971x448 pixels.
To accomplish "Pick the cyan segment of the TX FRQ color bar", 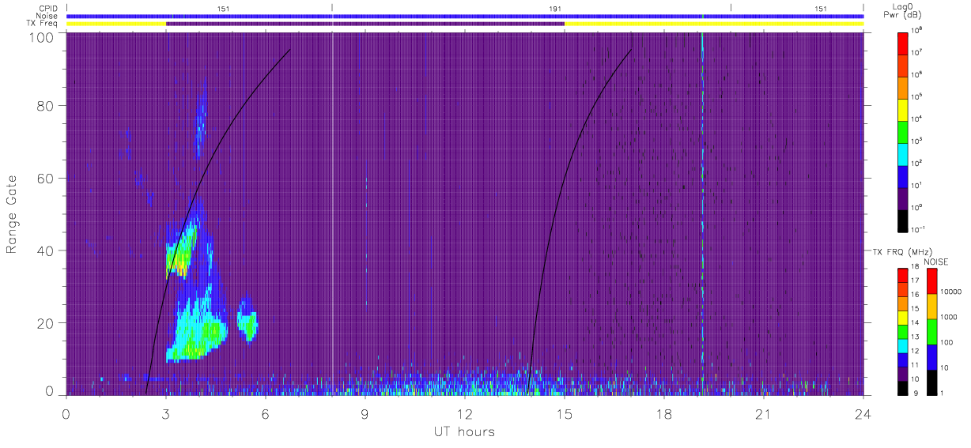I will click(903, 344).
